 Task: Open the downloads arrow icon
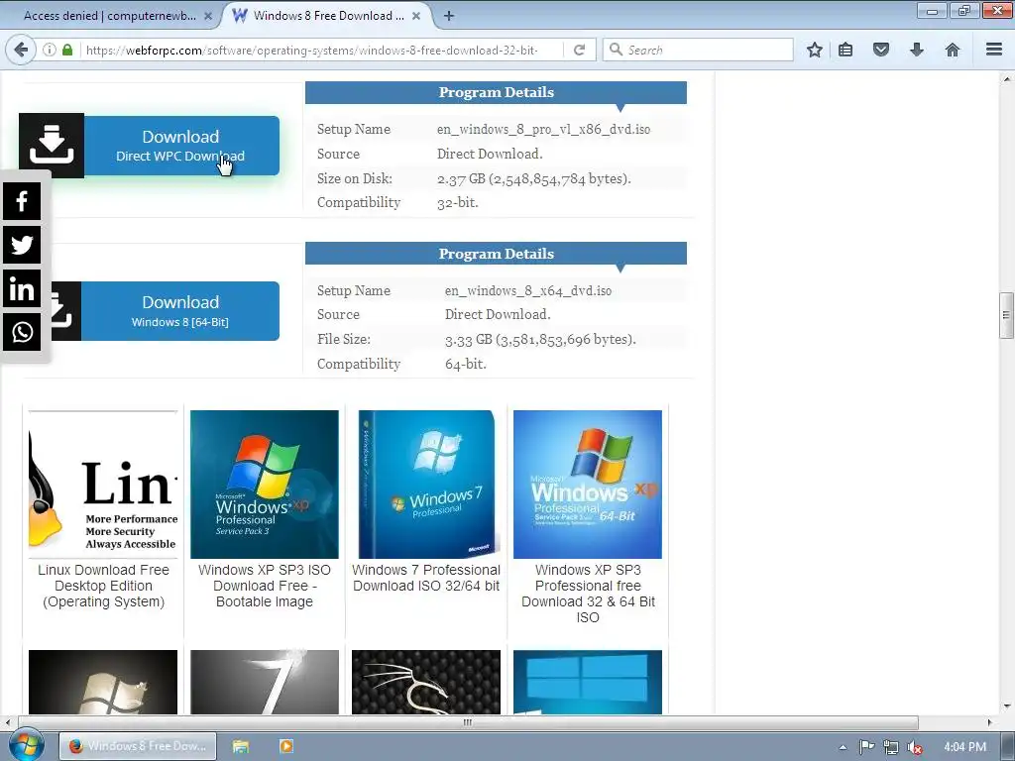click(x=917, y=50)
